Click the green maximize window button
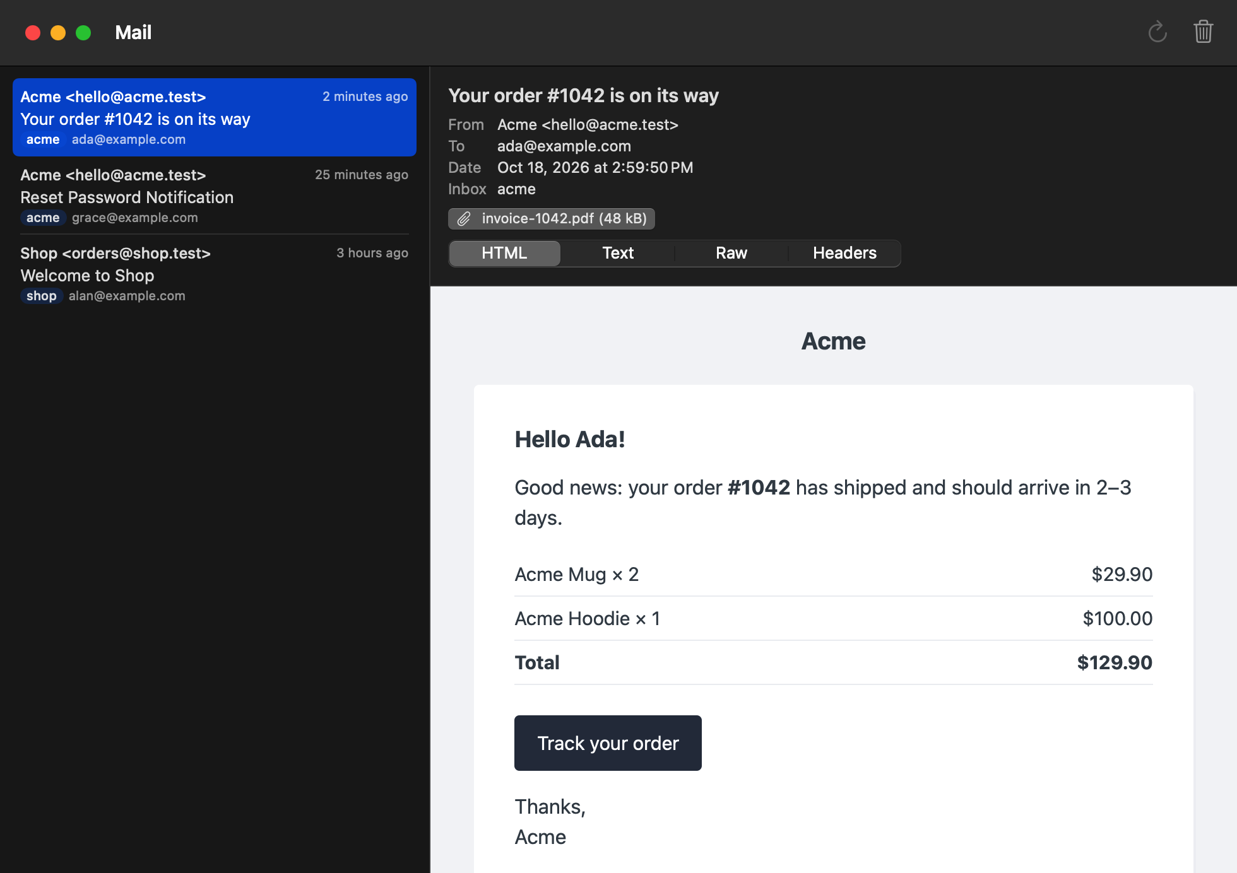Screen dimensions: 1237x873 click(83, 33)
